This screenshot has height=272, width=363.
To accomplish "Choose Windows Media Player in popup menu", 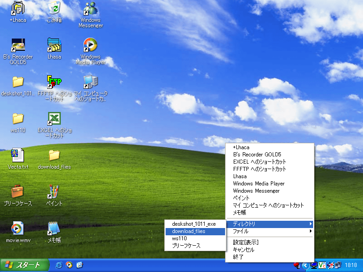I will click(x=270, y=184).
